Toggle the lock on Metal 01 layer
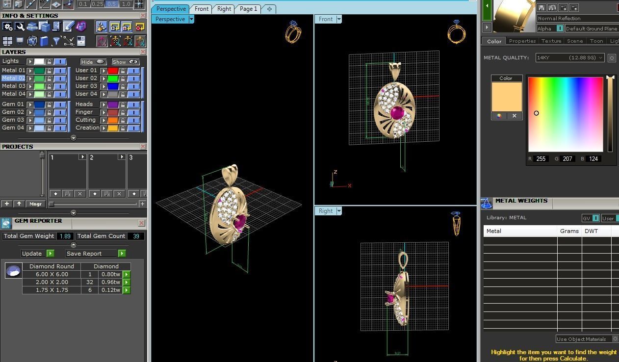 click(49, 71)
